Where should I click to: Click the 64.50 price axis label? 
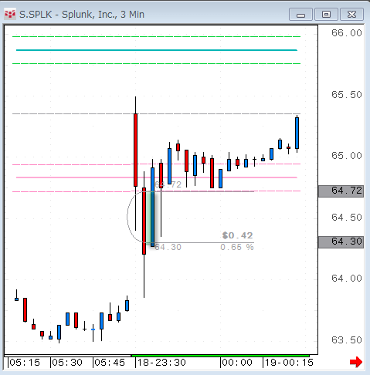pos(347,218)
